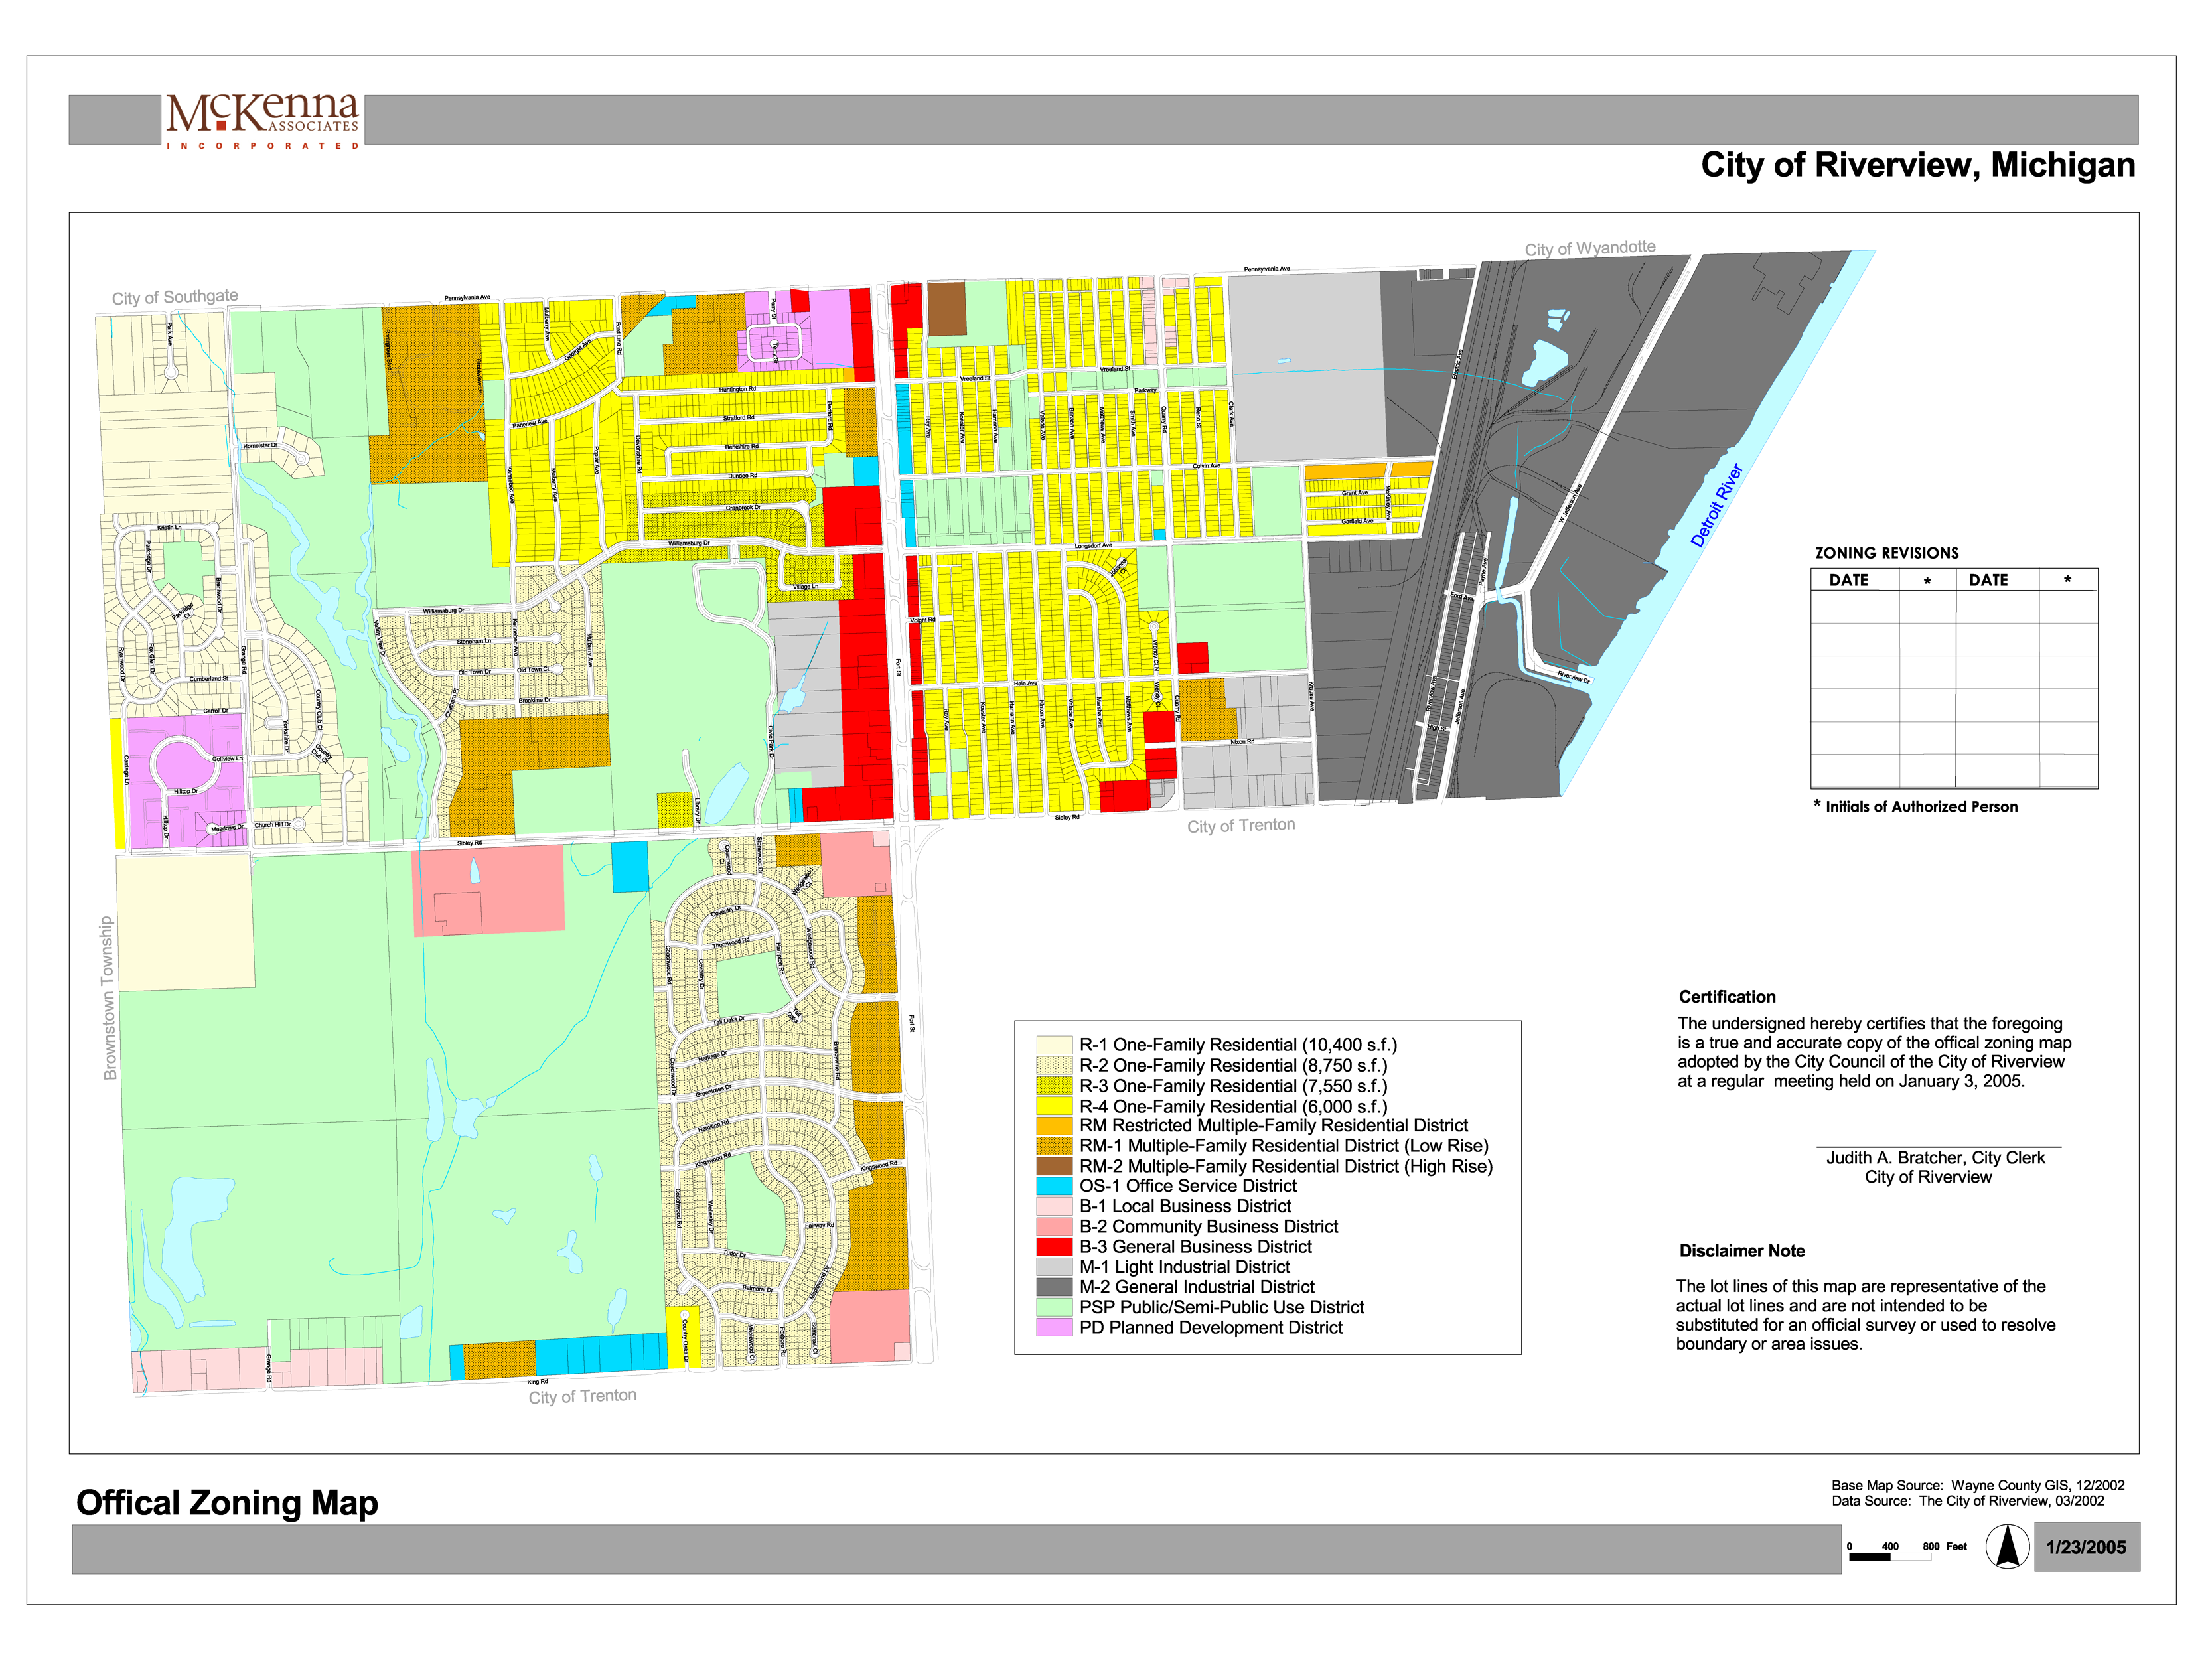Click the City of Southgate label
Image resolution: width=2212 pixels, height=1659 pixels.
175,297
